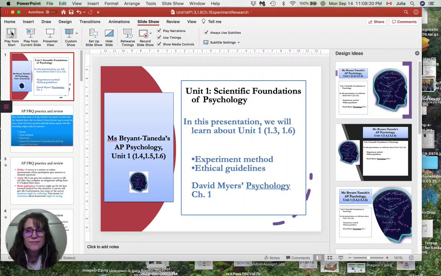441x276 pixels.
Task: Switch to the Design tab
Action: [x=65, y=22]
